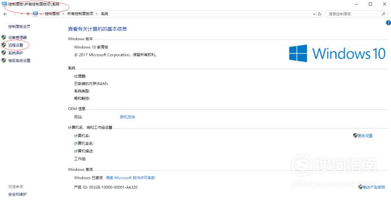Click the 查看有关计算机的基本信息 heading
This screenshot has width=391, height=203.
[97, 29]
